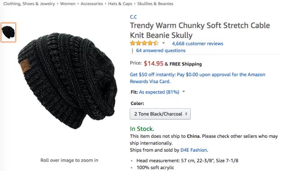The width and height of the screenshot is (288, 171).
Task: Click the star rating icons
Action: pyautogui.click(x=144, y=43)
